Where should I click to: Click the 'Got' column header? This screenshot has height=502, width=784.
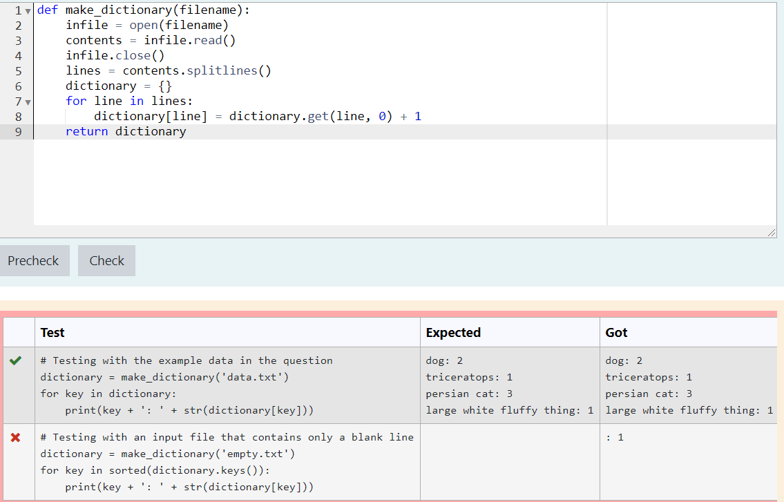(616, 333)
